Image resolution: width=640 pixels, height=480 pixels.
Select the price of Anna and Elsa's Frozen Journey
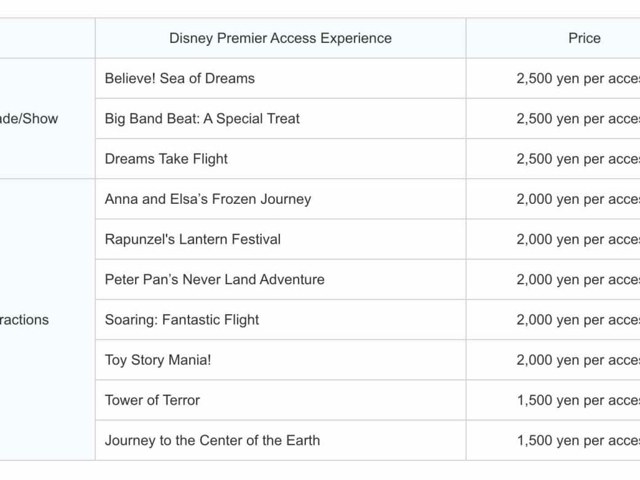pos(577,199)
